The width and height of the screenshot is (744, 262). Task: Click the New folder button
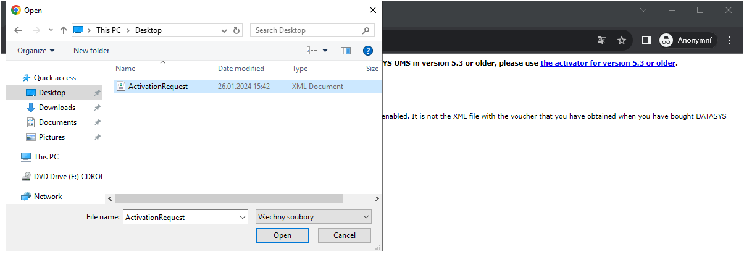point(91,51)
